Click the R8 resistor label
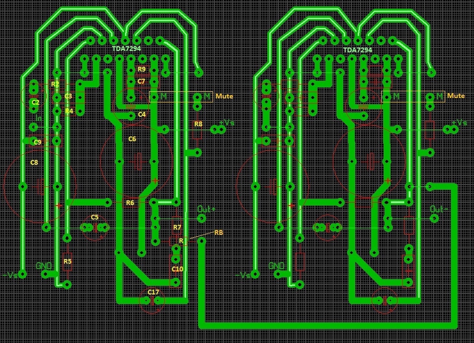 tap(198, 124)
